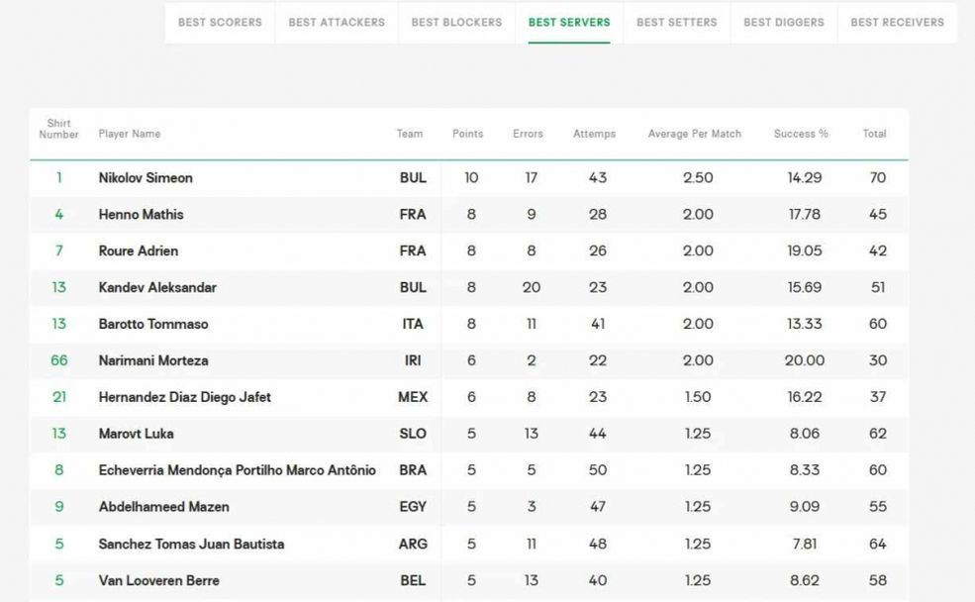Open Echeverria Mendonça Portilho Marco Antônio entry
This screenshot has width=975, height=602.
(x=237, y=470)
